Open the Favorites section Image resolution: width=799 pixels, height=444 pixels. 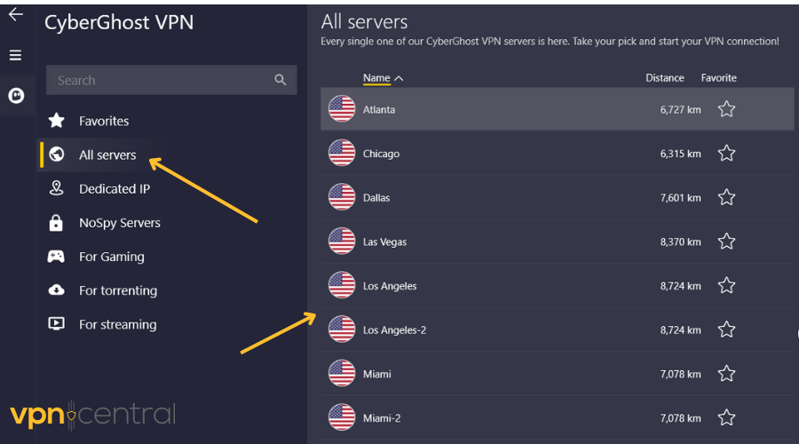point(104,122)
